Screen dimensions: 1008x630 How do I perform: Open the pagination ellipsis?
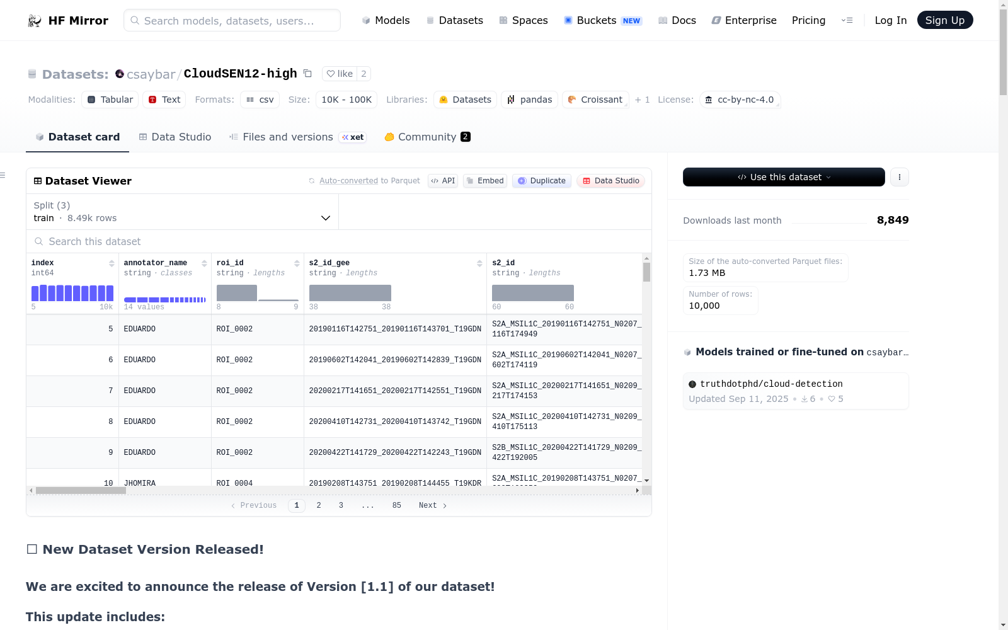pos(368,505)
